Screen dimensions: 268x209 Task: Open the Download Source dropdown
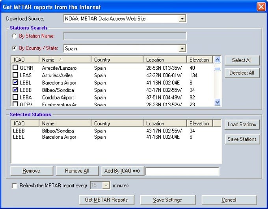(182, 19)
